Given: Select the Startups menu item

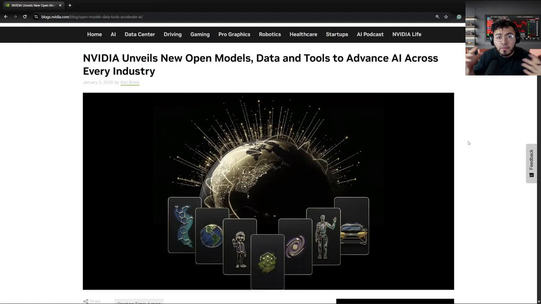Looking at the screenshot, I should (x=337, y=34).
